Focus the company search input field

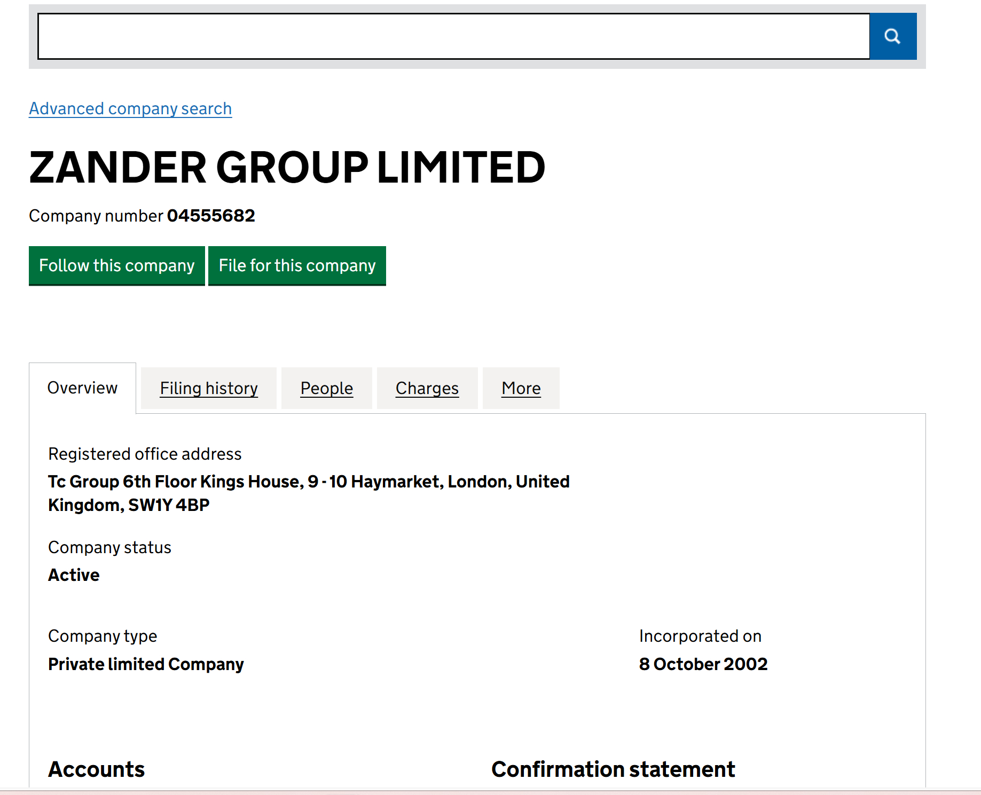[x=453, y=36]
